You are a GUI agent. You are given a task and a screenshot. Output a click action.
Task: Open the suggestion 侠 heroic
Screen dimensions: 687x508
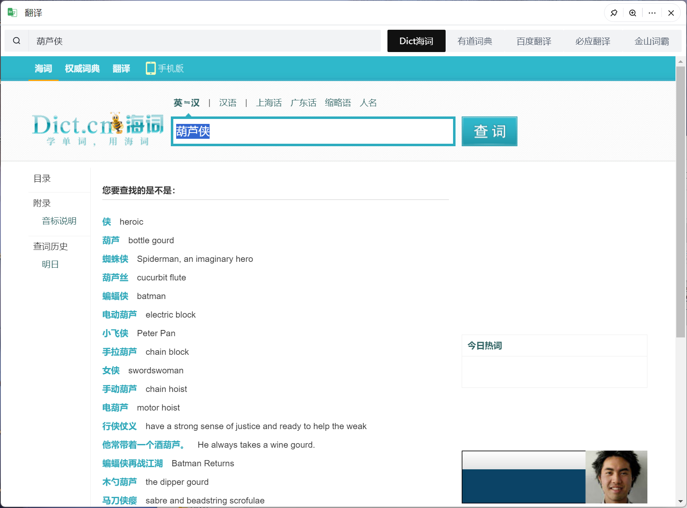[107, 222]
